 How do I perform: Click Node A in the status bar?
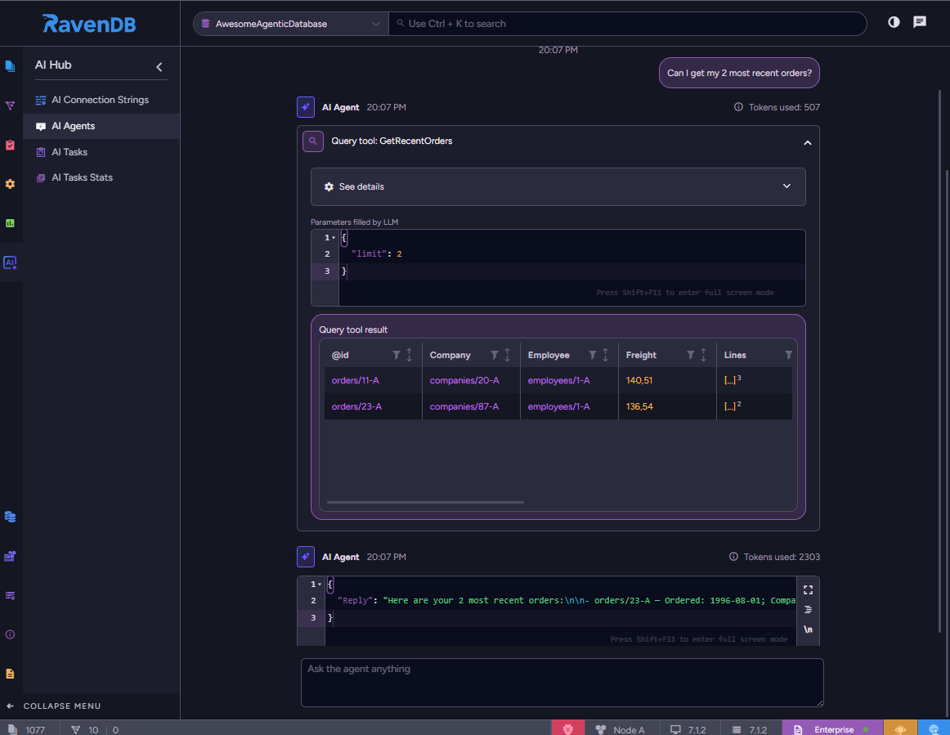621,729
